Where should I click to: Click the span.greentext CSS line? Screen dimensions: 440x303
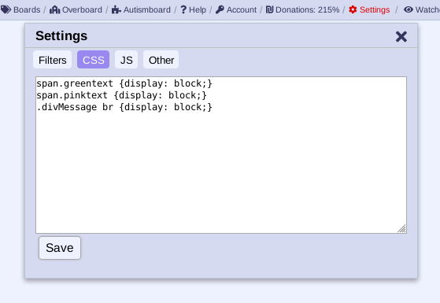pos(124,83)
